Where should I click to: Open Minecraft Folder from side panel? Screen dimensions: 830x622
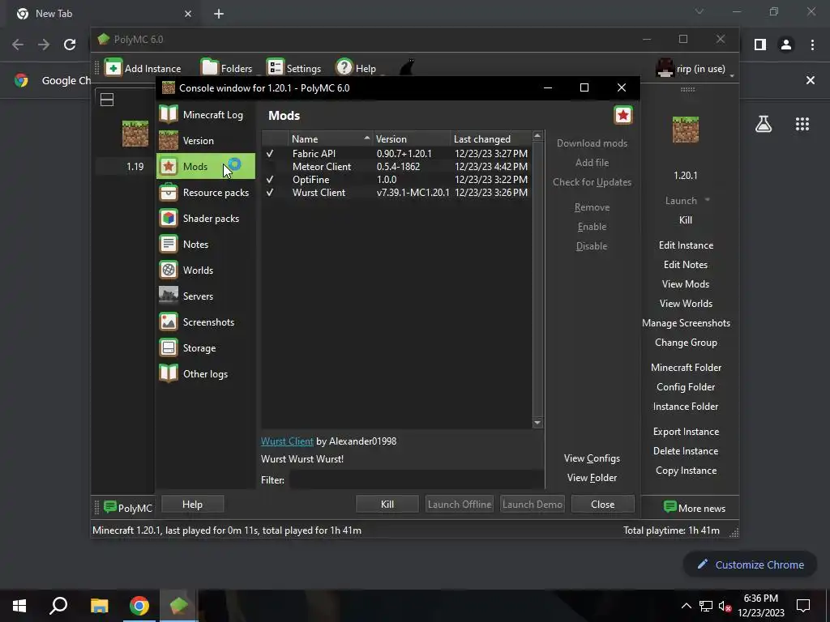(x=686, y=368)
